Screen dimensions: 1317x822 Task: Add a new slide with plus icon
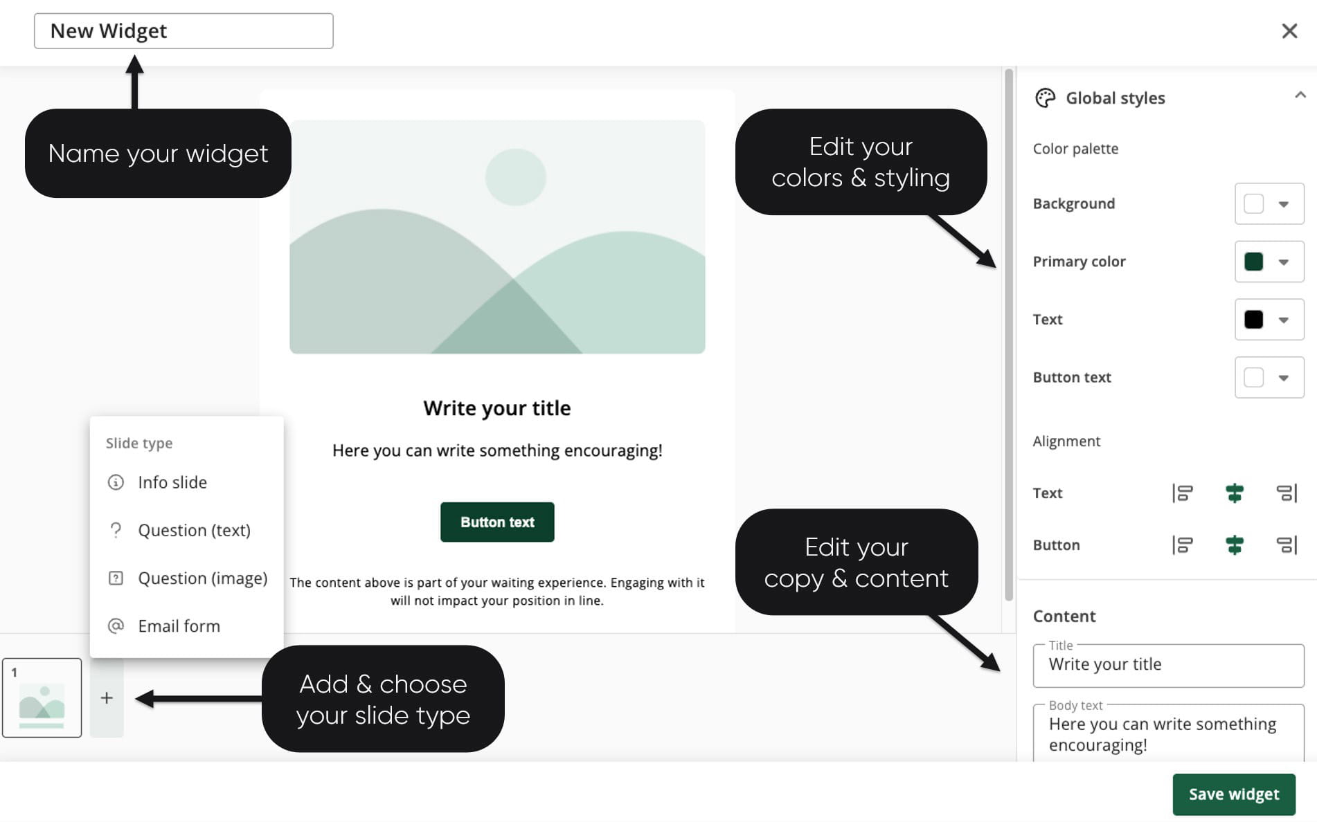pyautogui.click(x=107, y=697)
